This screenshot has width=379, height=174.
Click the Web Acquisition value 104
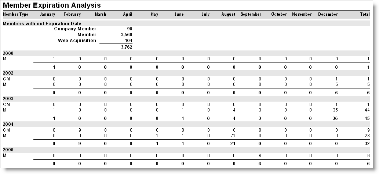(129, 41)
